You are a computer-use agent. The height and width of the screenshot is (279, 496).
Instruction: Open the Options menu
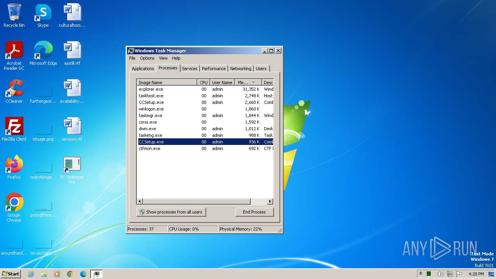point(147,58)
